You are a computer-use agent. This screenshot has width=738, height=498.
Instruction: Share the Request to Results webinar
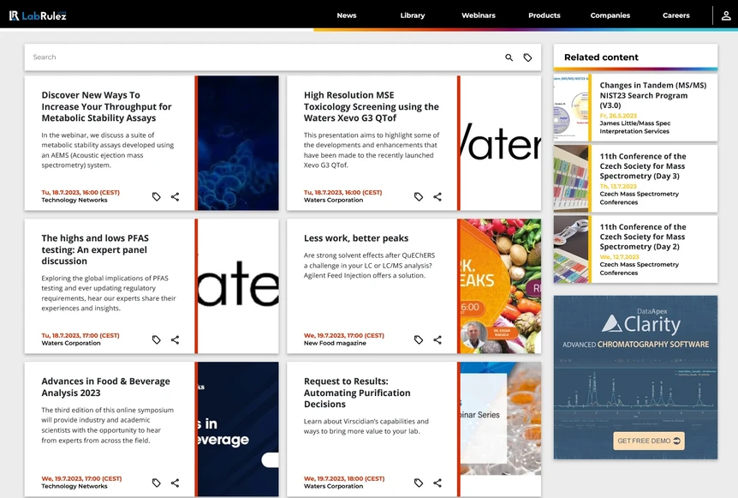tap(437, 483)
